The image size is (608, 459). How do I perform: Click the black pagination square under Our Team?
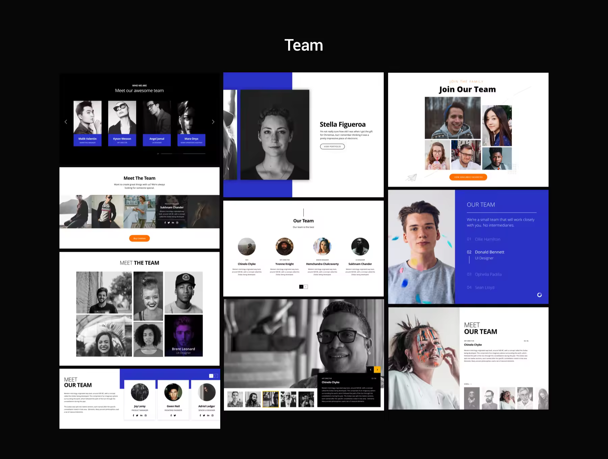coord(301,287)
